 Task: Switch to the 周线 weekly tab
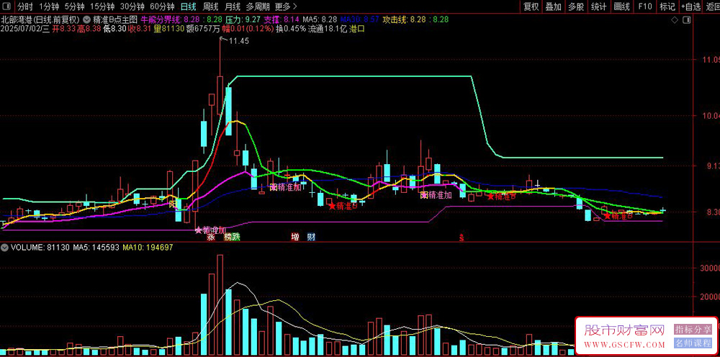tap(210, 6)
